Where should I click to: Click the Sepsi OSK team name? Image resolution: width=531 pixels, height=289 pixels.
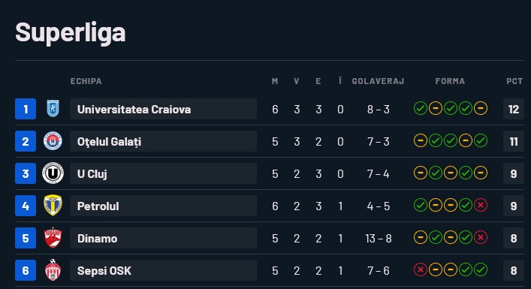tap(104, 271)
